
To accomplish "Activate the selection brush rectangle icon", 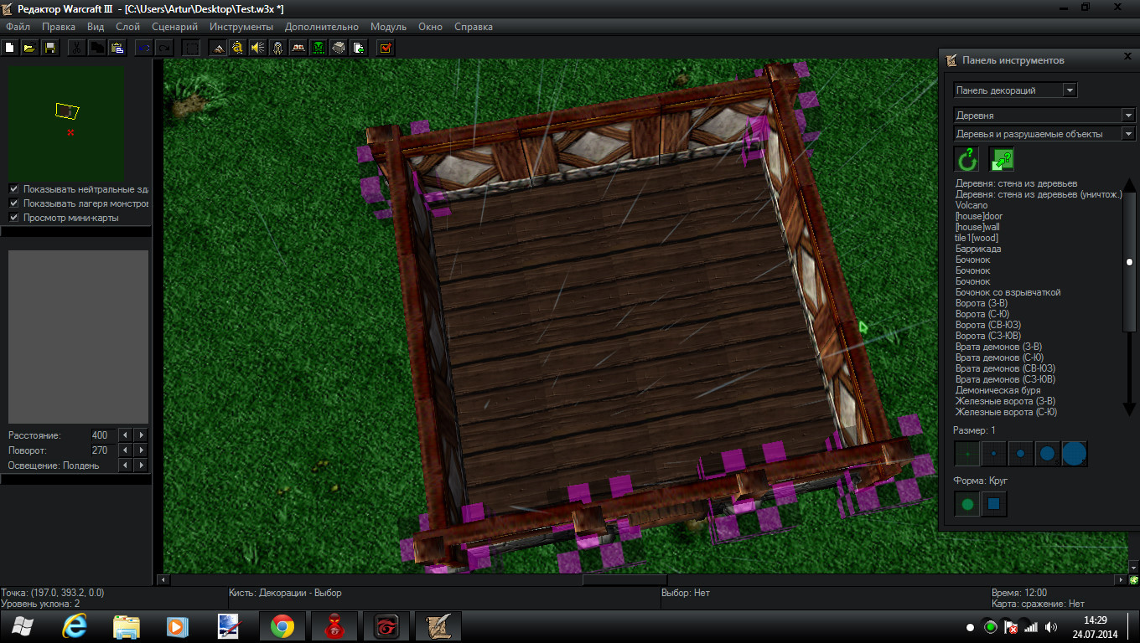I will [191, 48].
